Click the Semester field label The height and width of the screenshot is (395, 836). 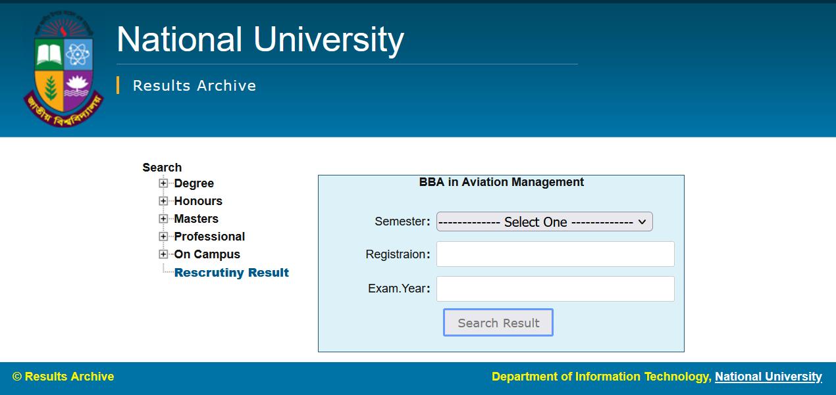402,221
